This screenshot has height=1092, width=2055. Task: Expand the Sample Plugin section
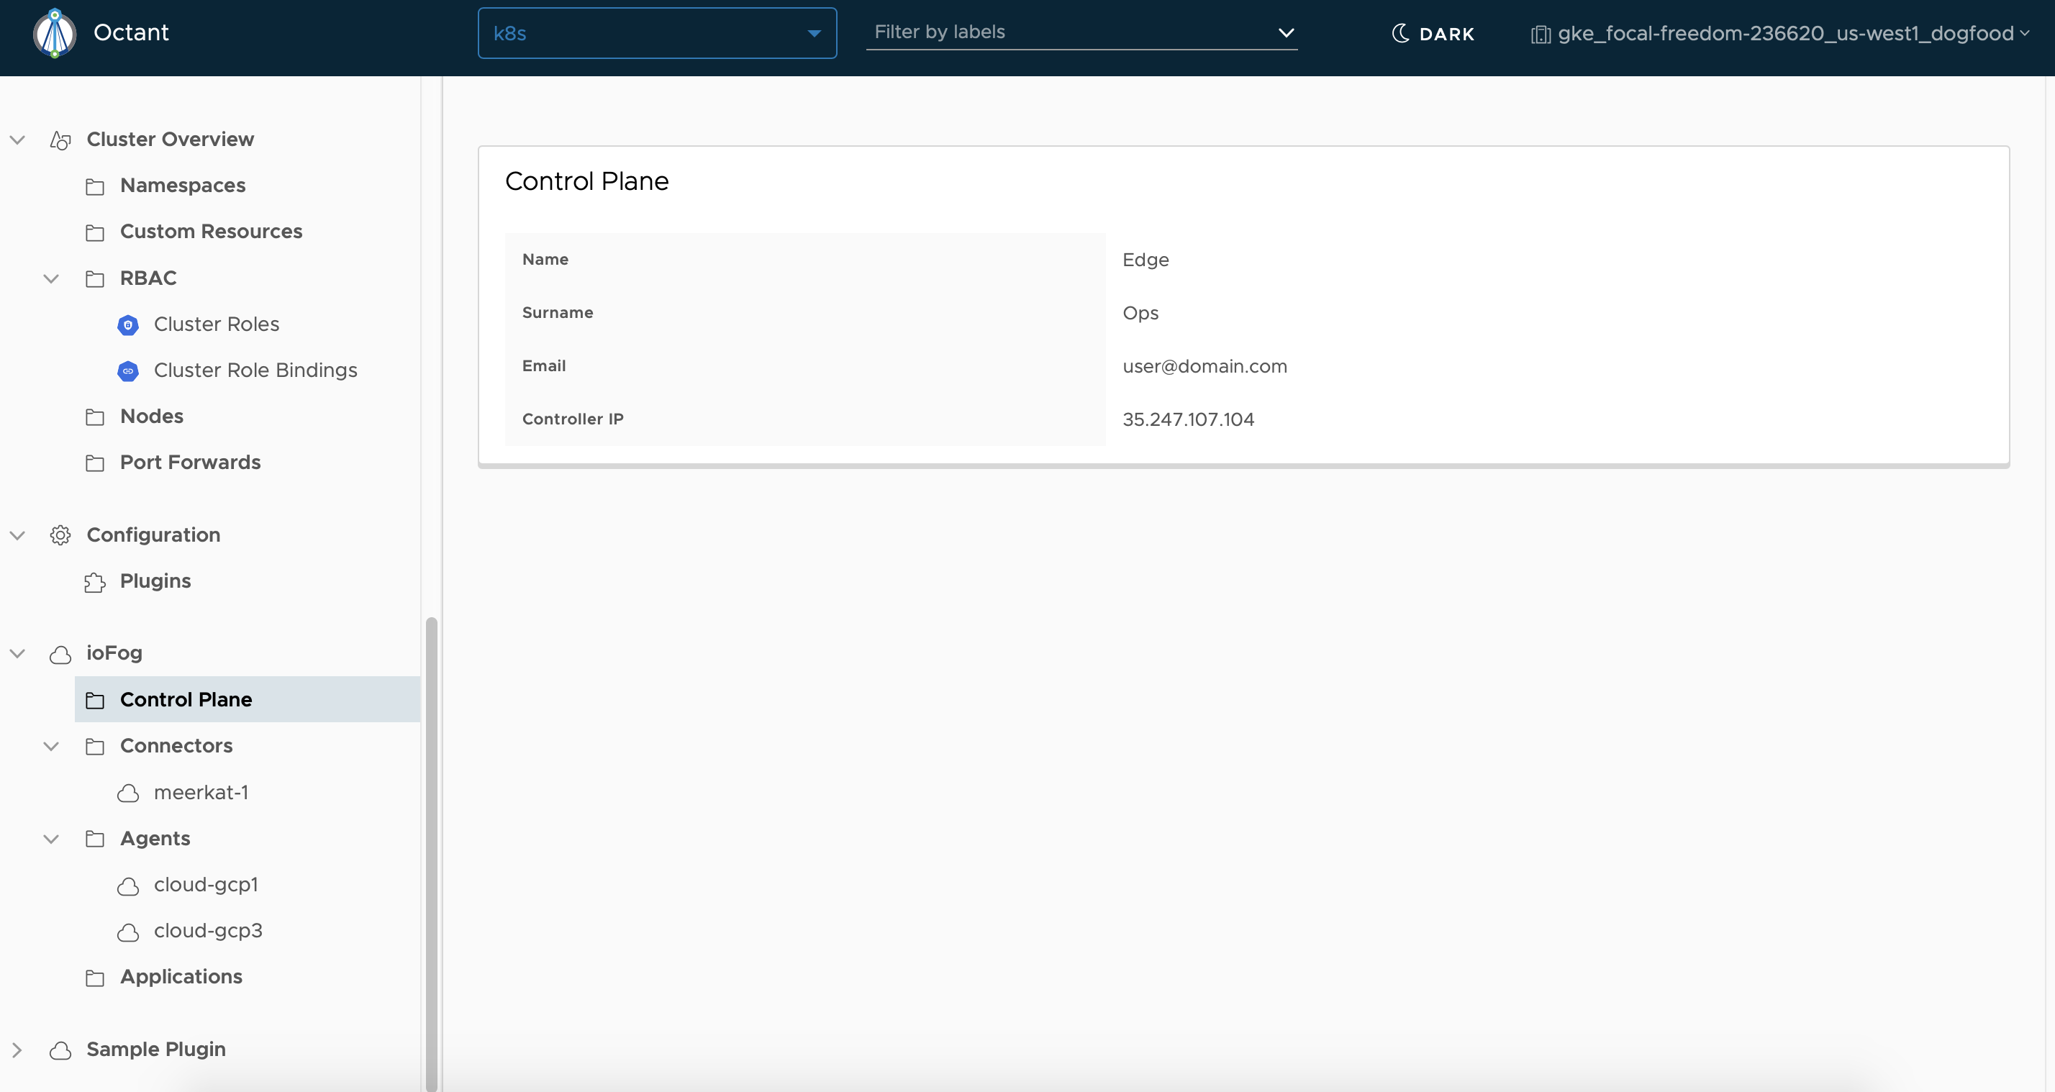click(x=17, y=1050)
